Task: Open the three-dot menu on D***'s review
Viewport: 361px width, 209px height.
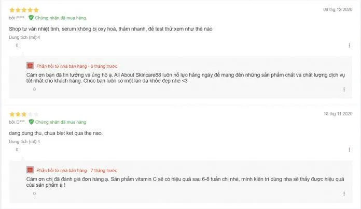Action: pyautogui.click(x=349, y=150)
